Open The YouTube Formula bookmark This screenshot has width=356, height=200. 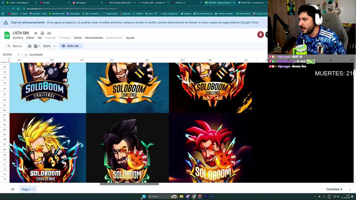pyautogui.click(x=203, y=14)
